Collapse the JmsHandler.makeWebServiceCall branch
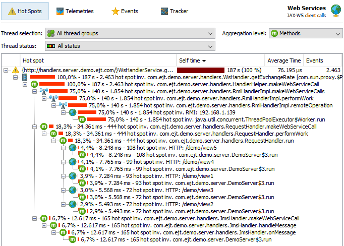This screenshot has width=344, height=246. coord(34,218)
